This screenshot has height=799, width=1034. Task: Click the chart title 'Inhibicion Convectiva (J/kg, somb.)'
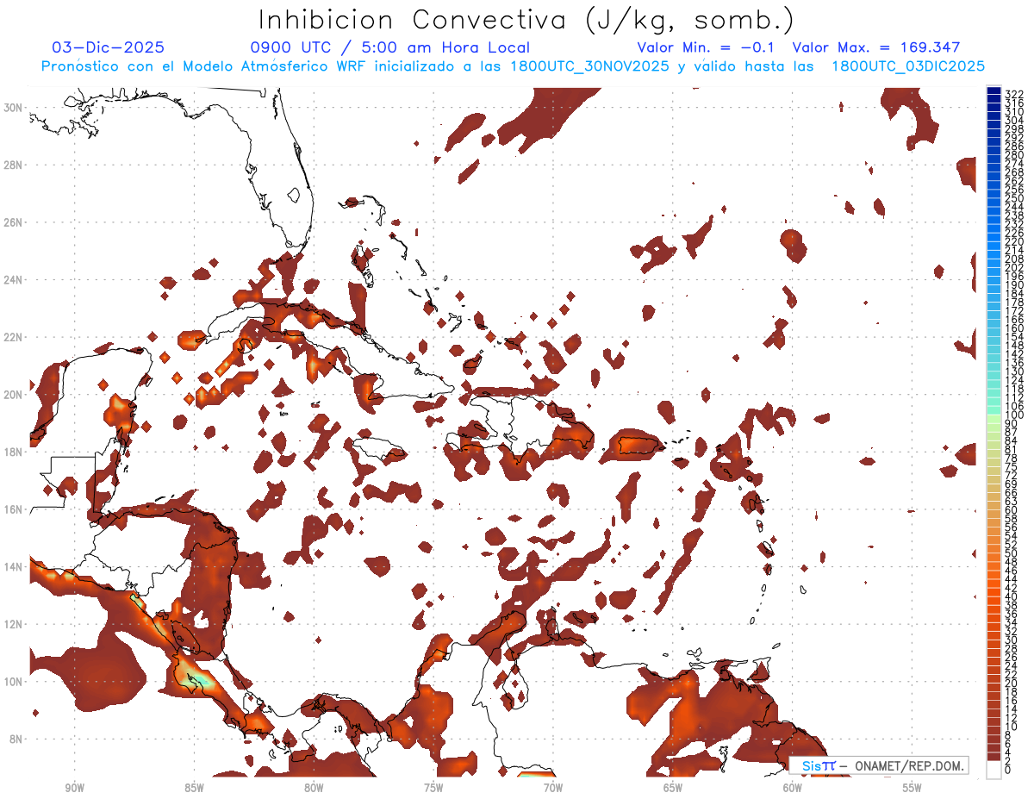tap(526, 21)
